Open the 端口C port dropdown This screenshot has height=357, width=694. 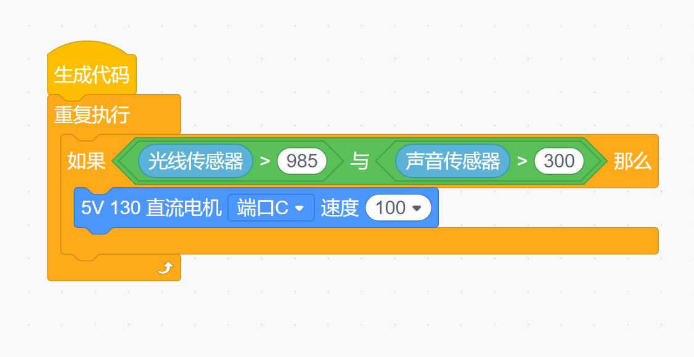click(271, 207)
